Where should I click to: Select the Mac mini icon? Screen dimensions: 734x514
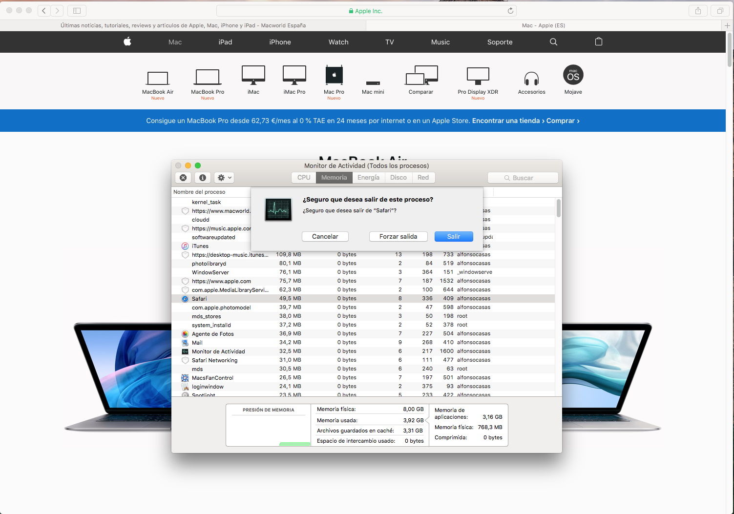click(373, 83)
